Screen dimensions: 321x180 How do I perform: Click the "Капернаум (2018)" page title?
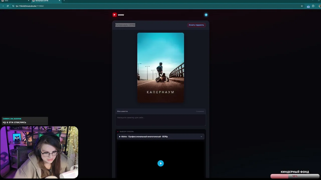click(125, 25)
